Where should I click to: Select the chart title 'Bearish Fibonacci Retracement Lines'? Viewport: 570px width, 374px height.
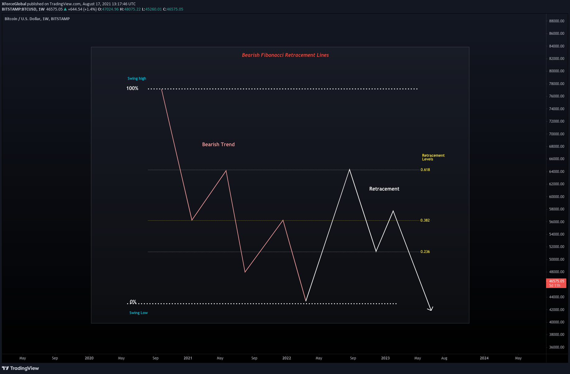285,55
